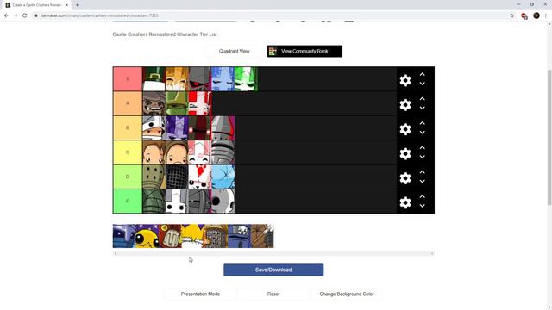Viewport: 552px width, 310px height.
Task: Open settings gear for S tier row
Action: coord(405,80)
